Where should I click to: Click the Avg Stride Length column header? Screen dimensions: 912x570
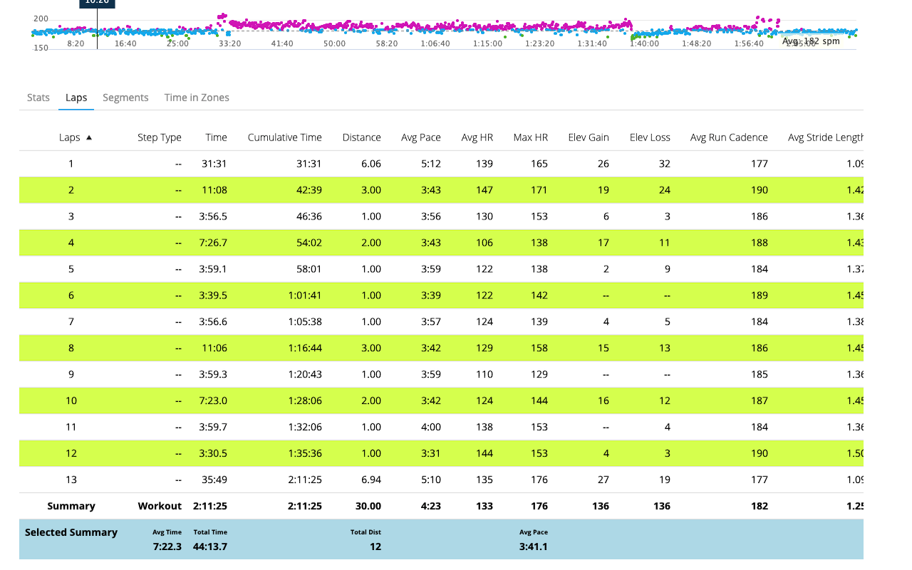[826, 138]
